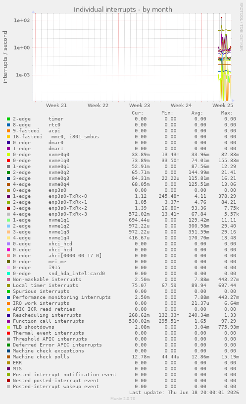Click the 697.44 max value

click(229, 286)
